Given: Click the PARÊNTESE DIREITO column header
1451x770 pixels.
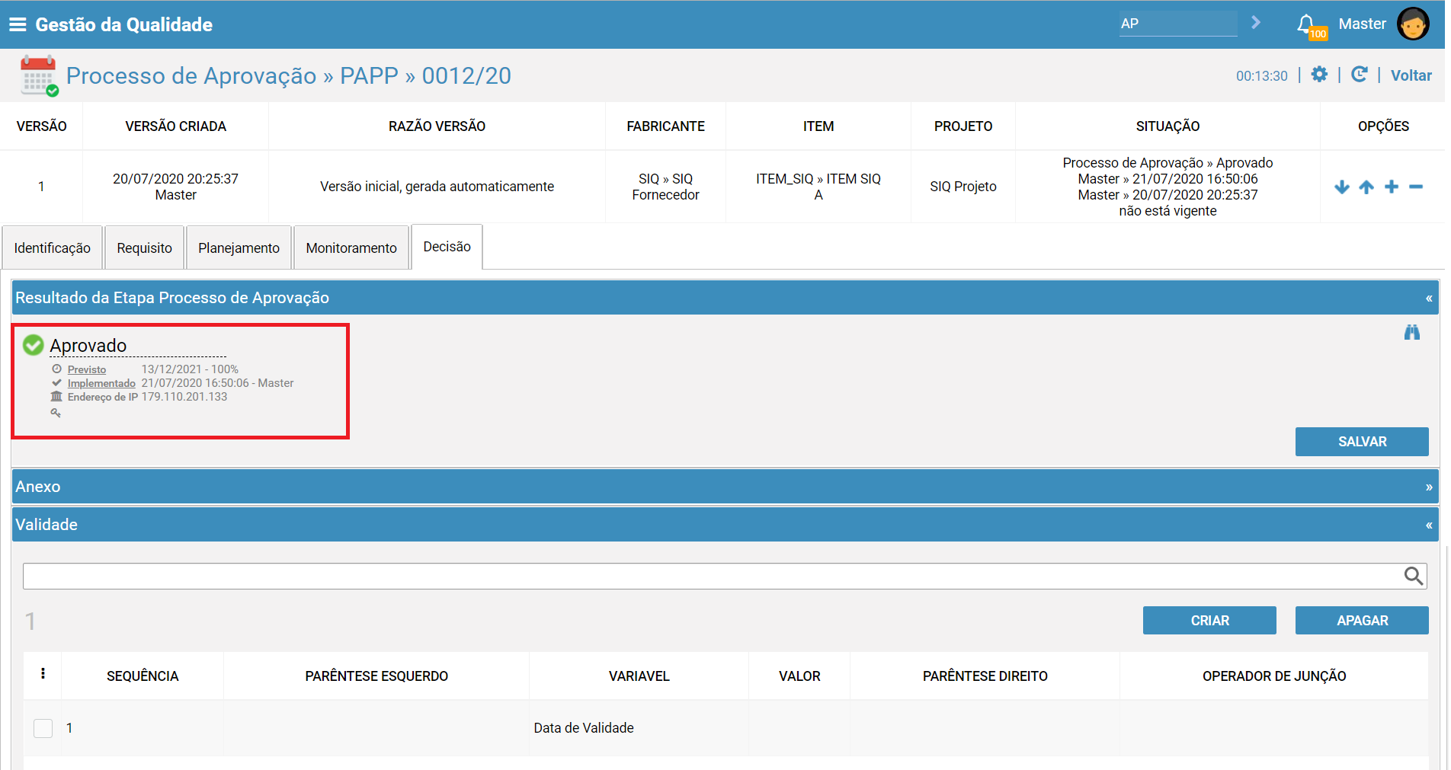Looking at the screenshot, I should (985, 676).
